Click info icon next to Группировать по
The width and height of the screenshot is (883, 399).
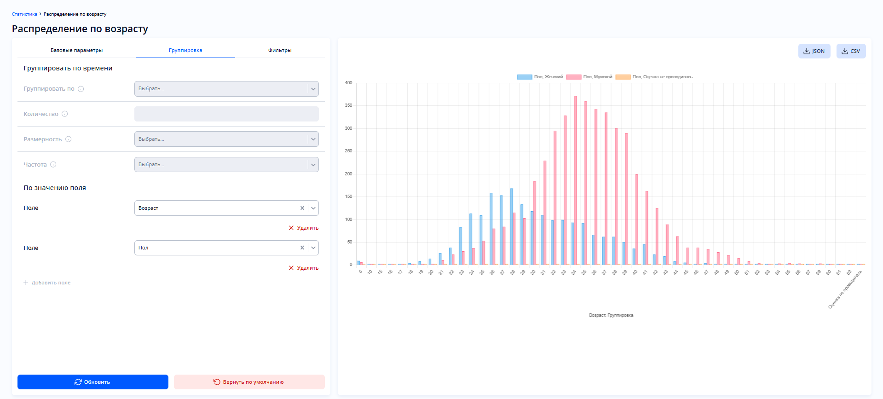click(x=81, y=89)
